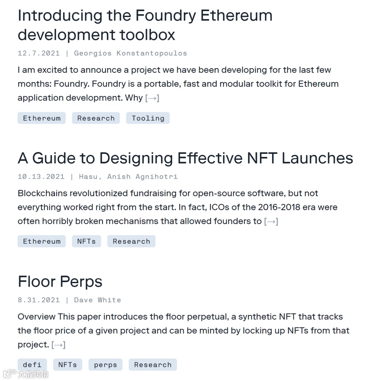Image resolution: width=373 pixels, height=381 pixels.
Task: Select the Research tag under Floor Perps
Action: (153, 365)
